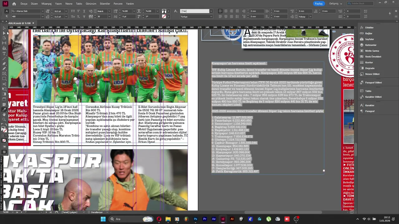Viewport: 399px width, 224px height.
Task: Open the Karakter Stilleri panel
Action: pyautogui.click(x=373, y=97)
